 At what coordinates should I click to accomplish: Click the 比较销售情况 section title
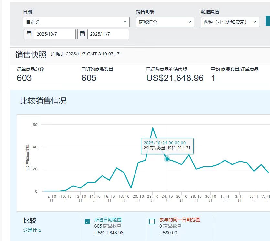click(43, 101)
